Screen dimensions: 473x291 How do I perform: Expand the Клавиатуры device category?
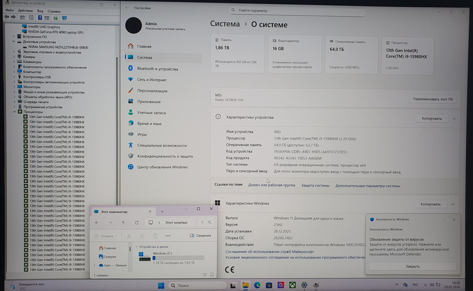[x=14, y=62]
